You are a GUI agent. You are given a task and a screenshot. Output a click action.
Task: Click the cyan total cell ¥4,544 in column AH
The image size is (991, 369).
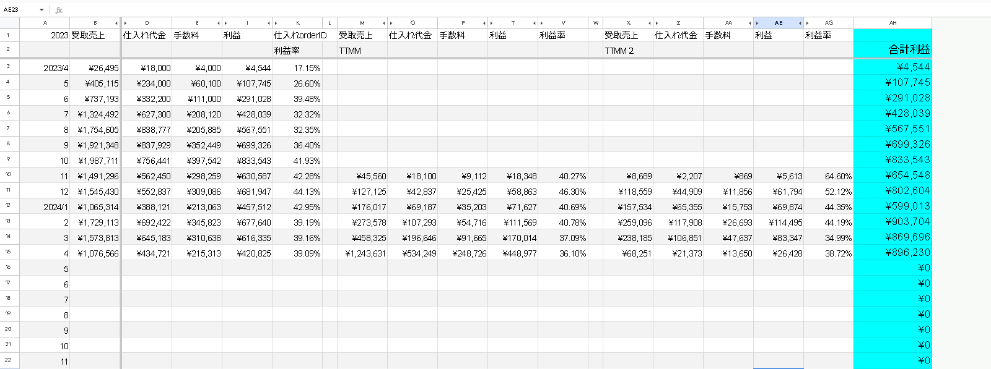pos(893,67)
